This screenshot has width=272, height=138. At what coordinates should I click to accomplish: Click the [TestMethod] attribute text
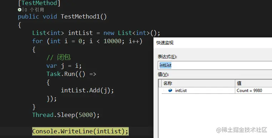(39, 3)
